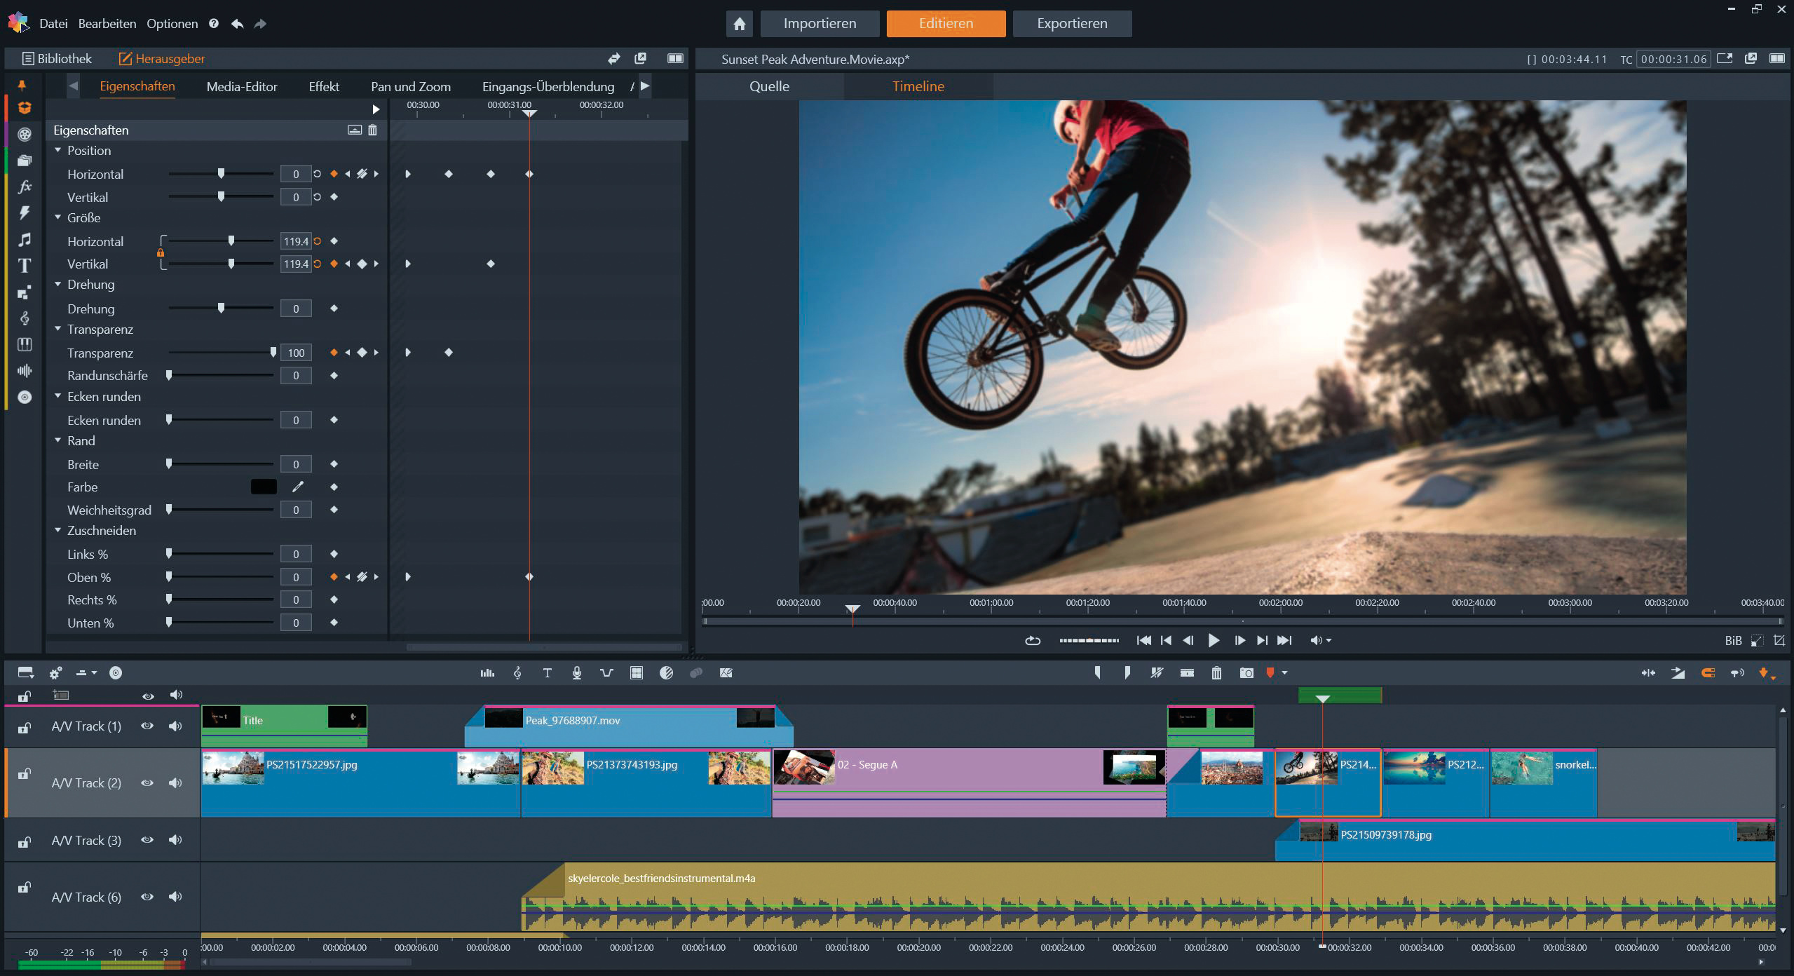
Task: Open the Bearbeiten menu
Action: click(x=107, y=24)
